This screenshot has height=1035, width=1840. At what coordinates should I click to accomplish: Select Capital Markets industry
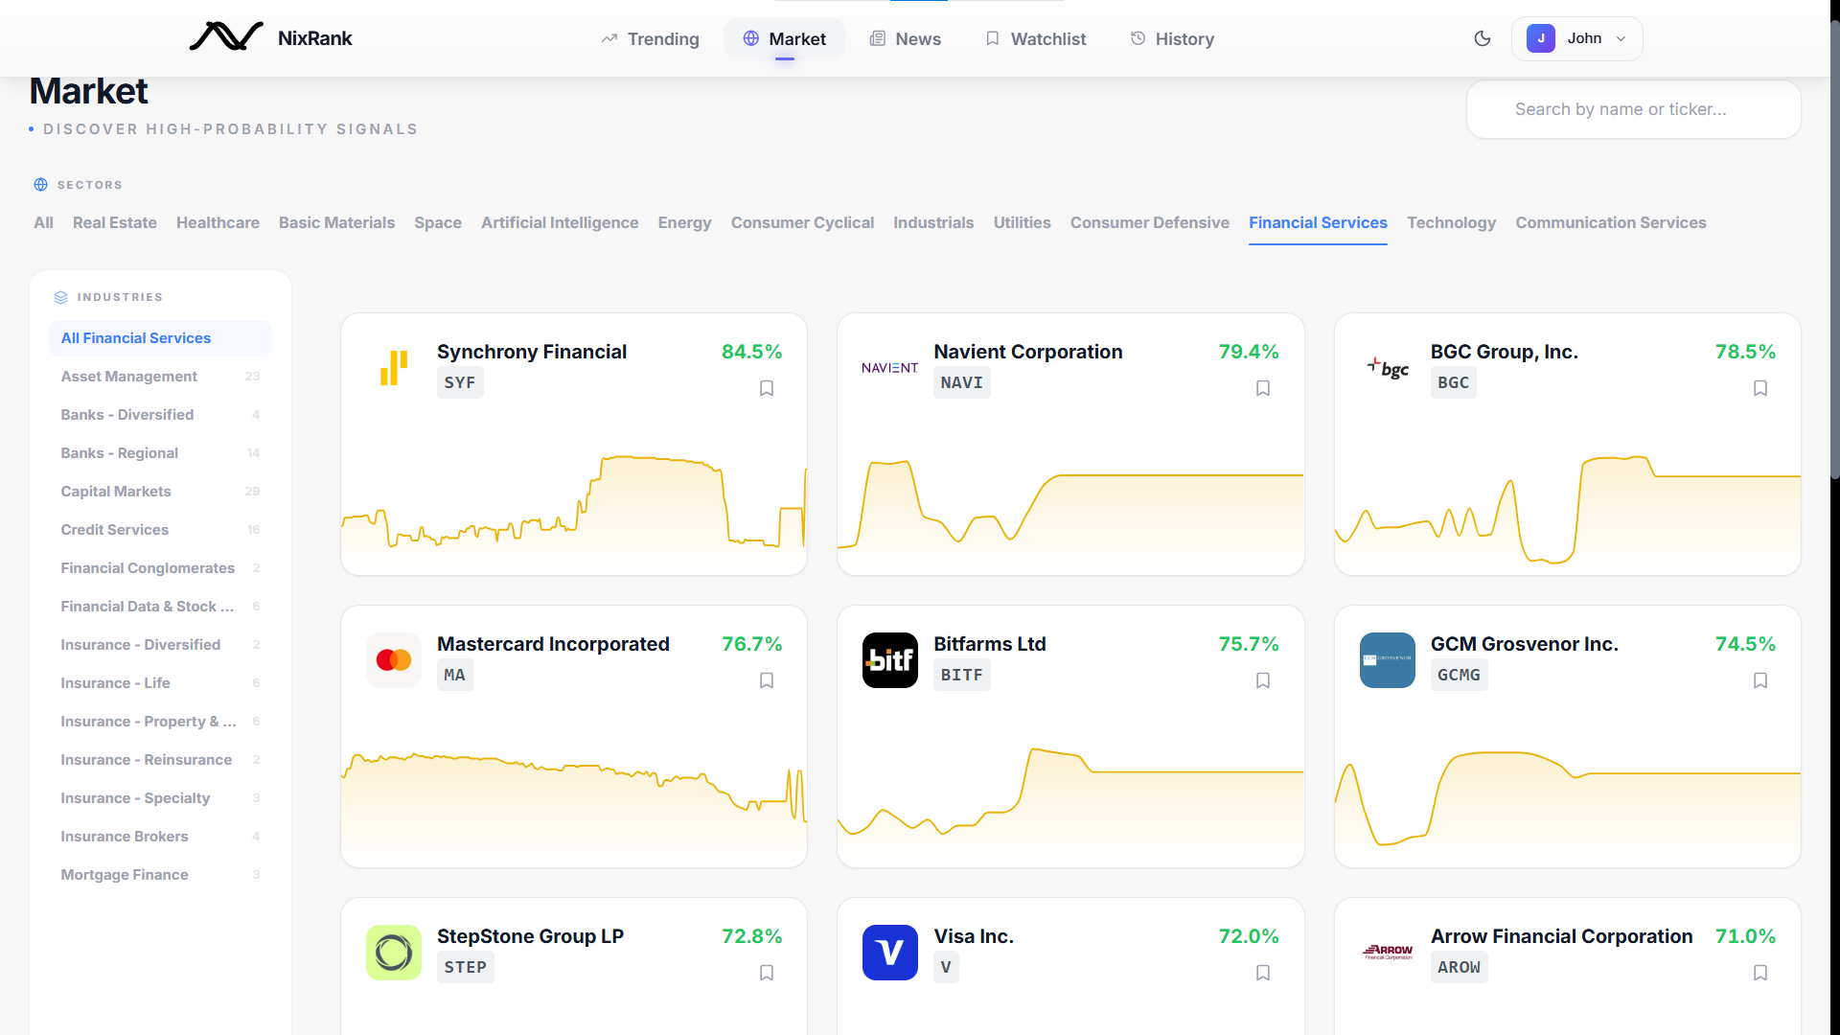160,492
